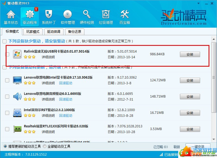Install the Ralink USB network driver
Viewport: 217px width, 158px height.
point(190,54)
